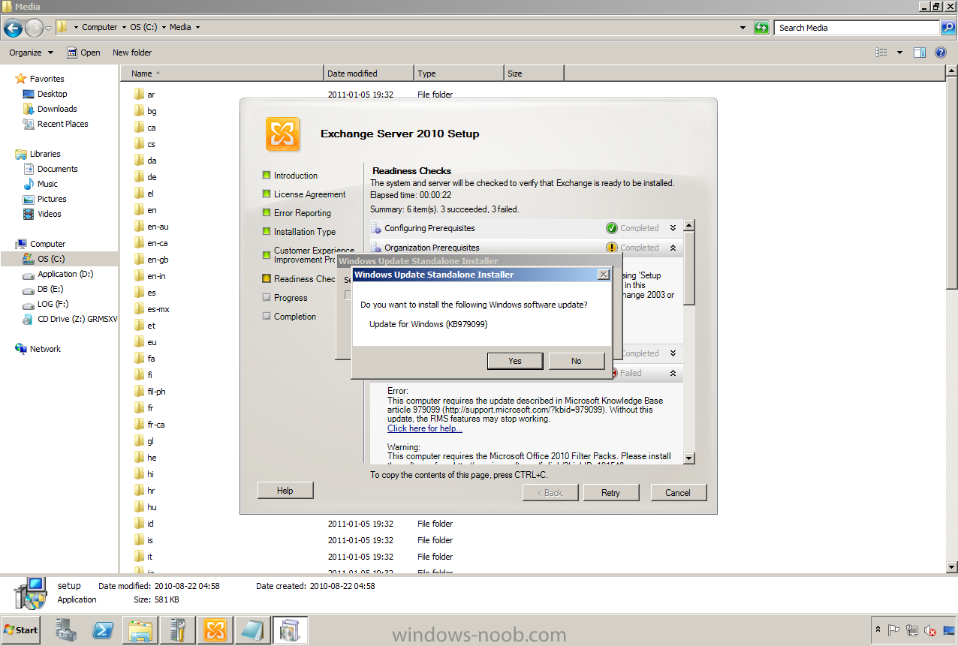Collapse the Failed readiness check section
Screen dimensions: 958x646
[673, 373]
